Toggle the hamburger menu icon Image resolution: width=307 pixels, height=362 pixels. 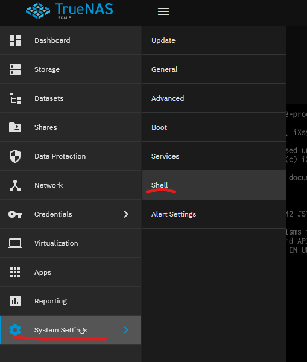(163, 11)
